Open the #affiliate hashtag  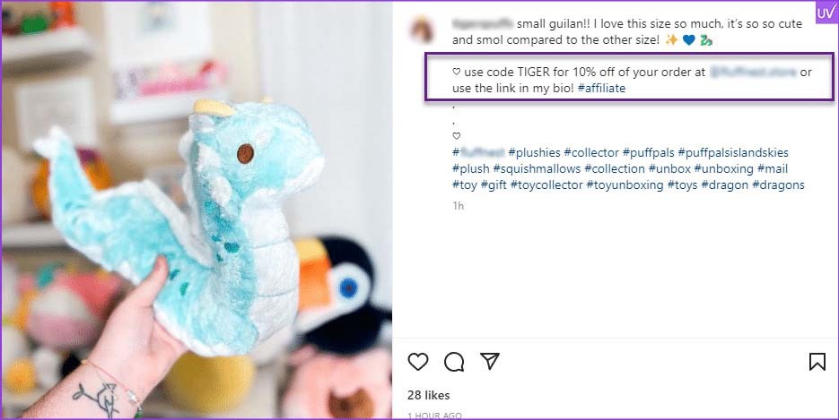pos(601,88)
